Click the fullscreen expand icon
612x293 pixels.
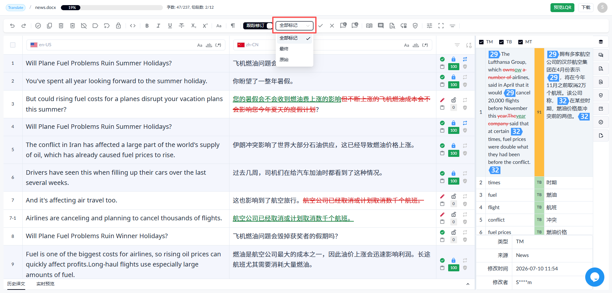point(441,26)
